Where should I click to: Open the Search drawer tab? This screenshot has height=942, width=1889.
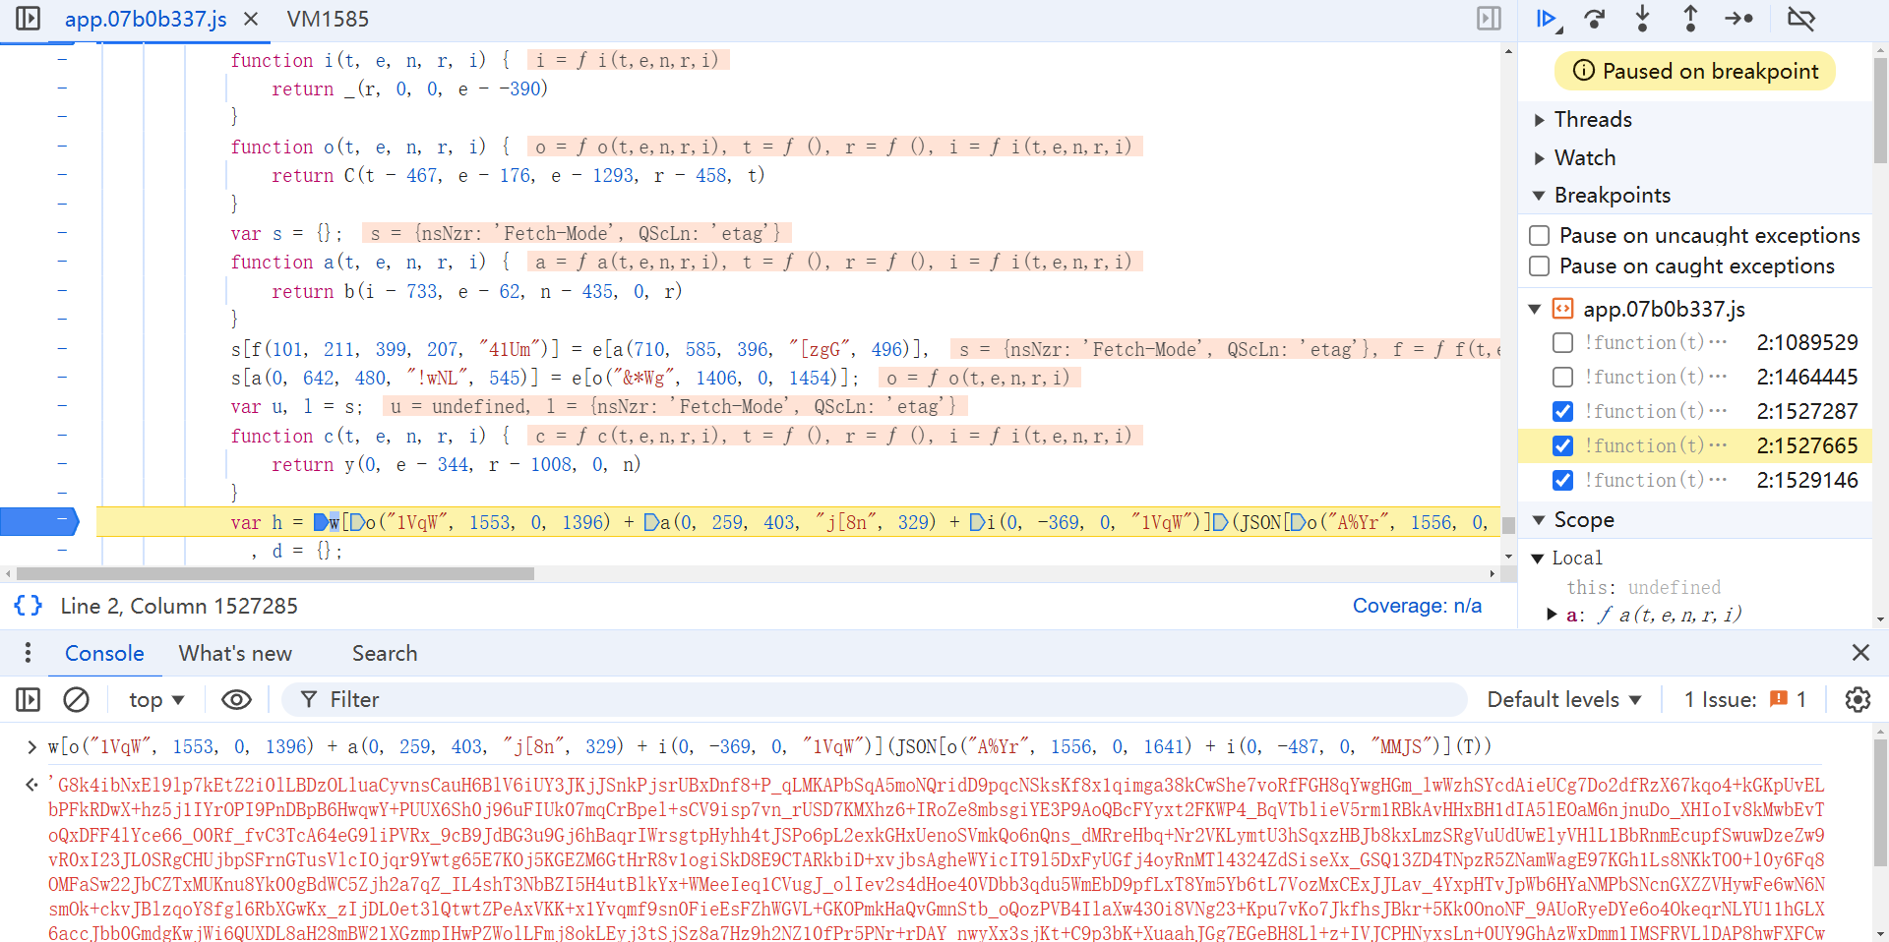385,653
